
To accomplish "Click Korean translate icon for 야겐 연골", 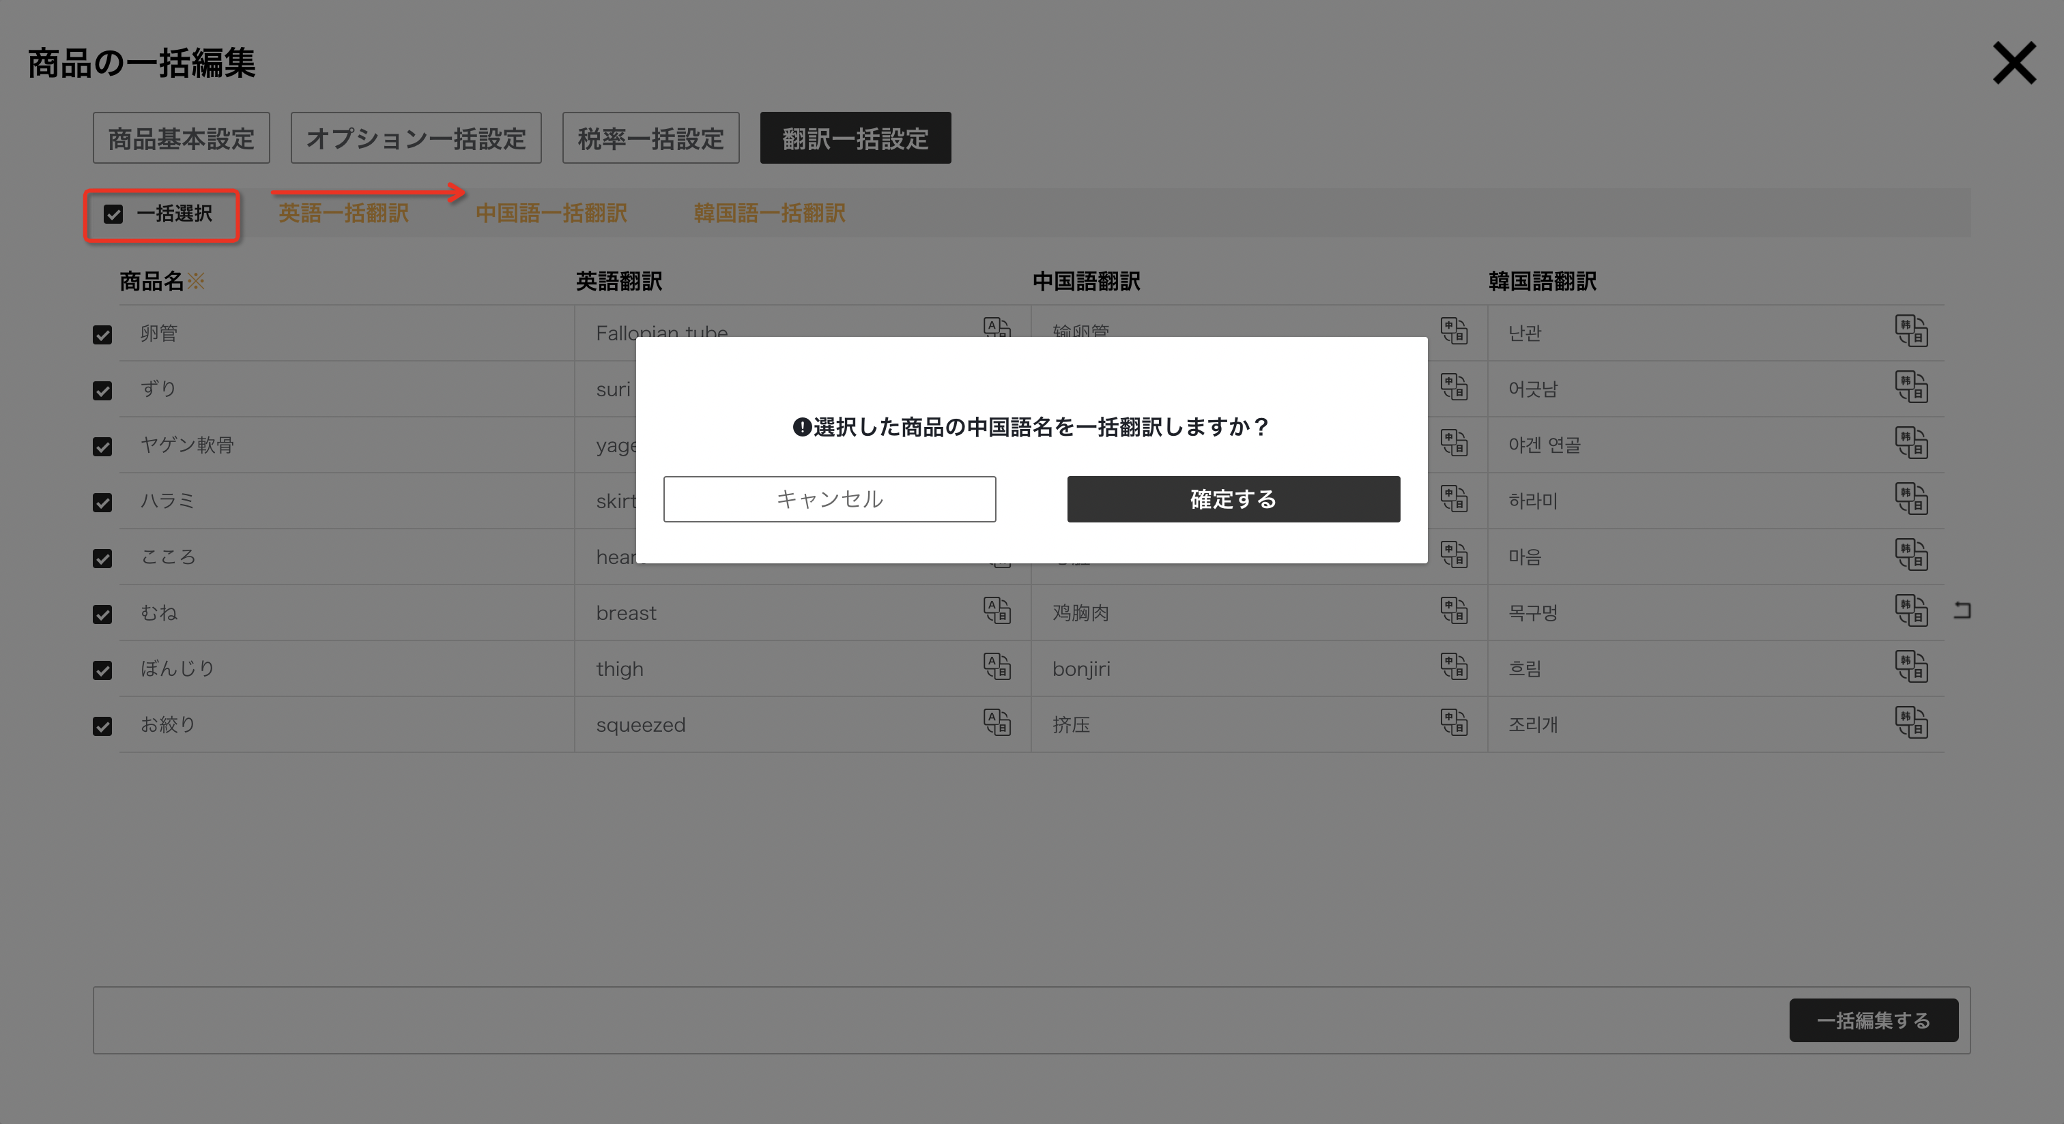I will point(1911,443).
